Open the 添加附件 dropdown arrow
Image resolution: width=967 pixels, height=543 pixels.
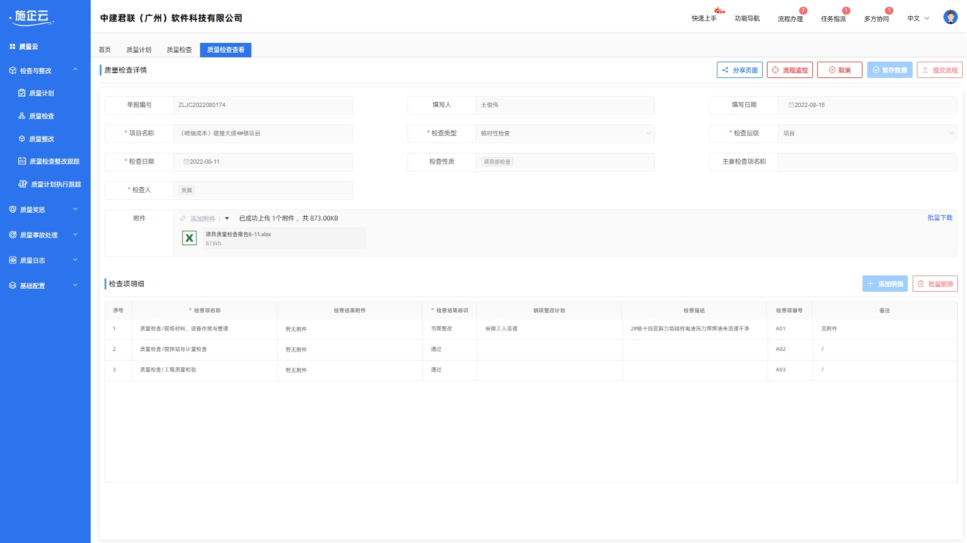(x=227, y=219)
